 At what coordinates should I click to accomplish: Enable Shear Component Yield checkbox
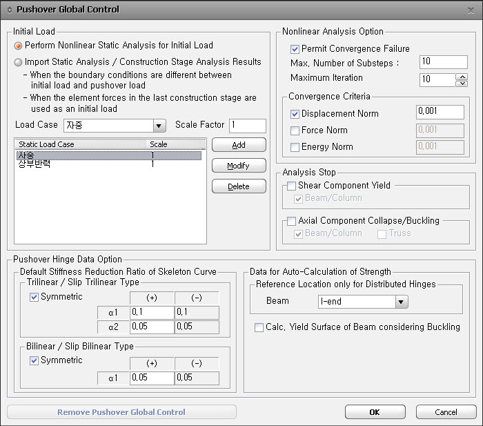tap(291, 186)
